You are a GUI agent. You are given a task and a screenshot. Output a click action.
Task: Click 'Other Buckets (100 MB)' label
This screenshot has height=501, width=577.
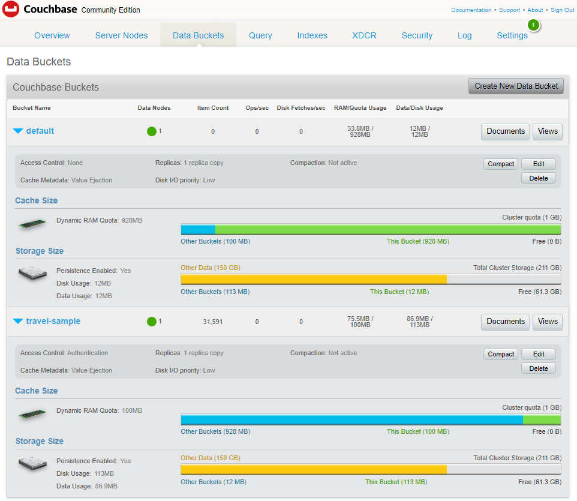tap(215, 241)
